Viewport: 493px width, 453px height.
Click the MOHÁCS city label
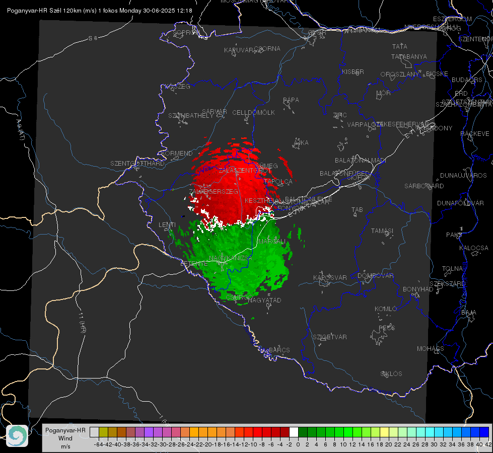click(430, 348)
